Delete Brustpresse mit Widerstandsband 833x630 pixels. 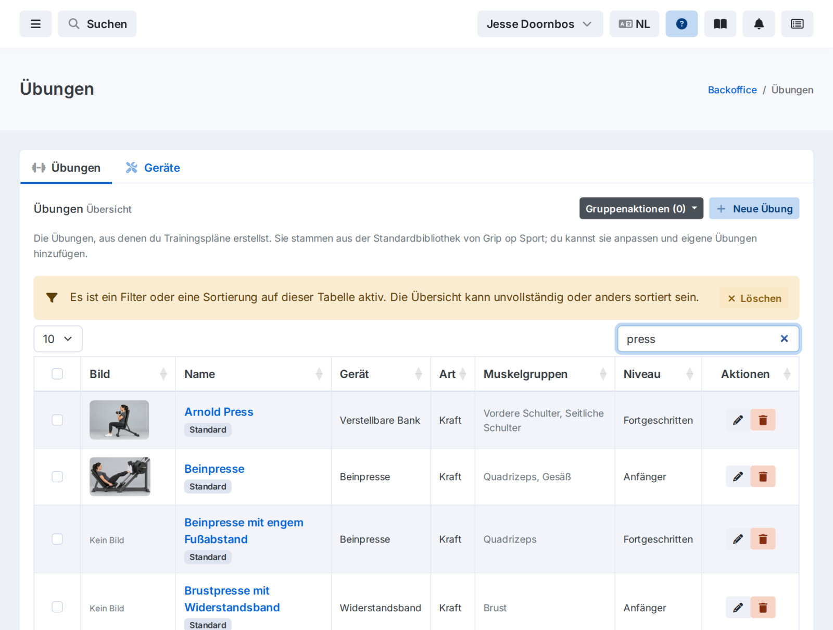point(763,607)
